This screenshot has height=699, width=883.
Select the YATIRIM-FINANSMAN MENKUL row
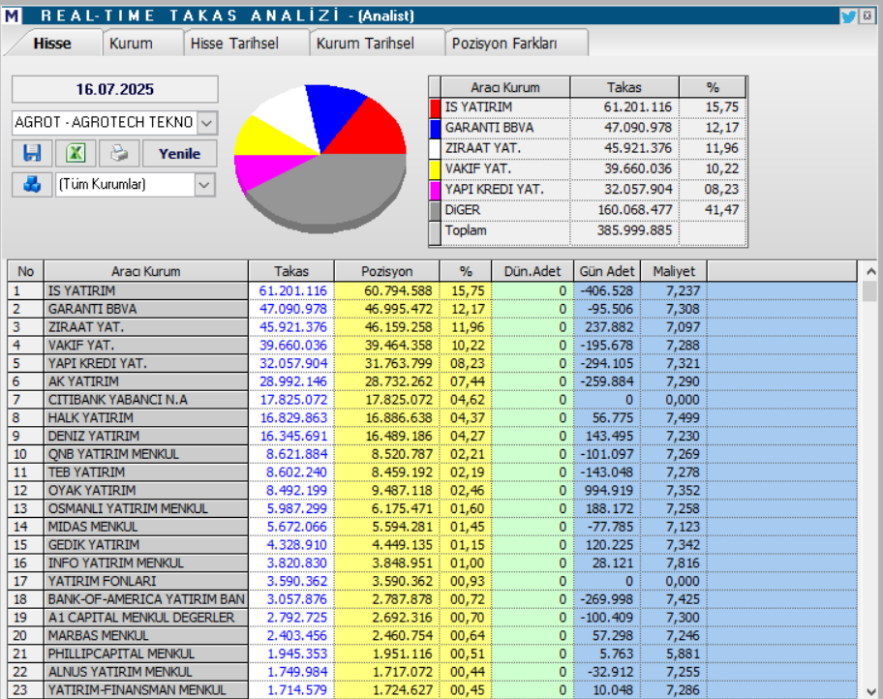tap(432, 690)
